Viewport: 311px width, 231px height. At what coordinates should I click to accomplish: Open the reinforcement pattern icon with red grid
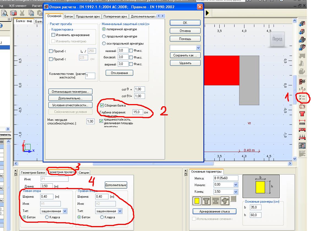coord(302,81)
